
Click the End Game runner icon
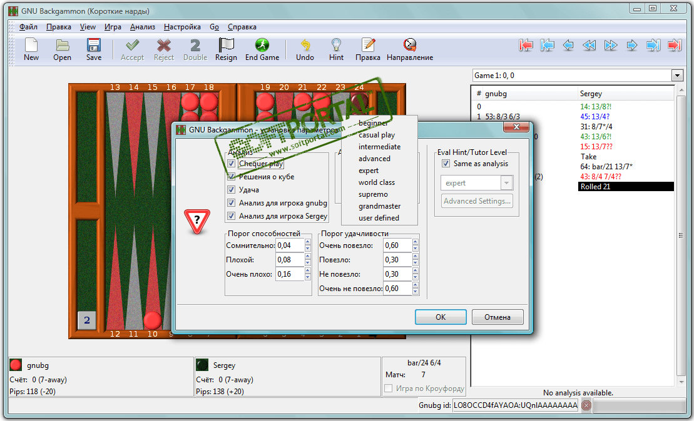coord(262,46)
